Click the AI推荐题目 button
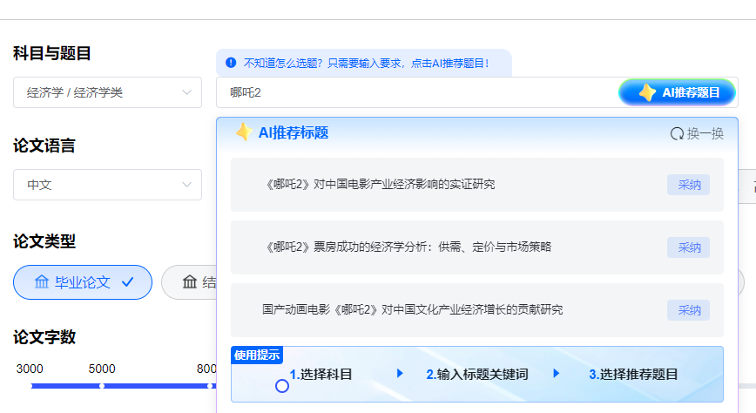Screen dimensions: 756x413 click(677, 92)
